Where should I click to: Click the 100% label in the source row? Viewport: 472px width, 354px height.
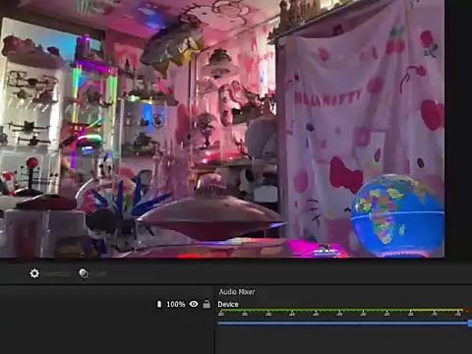[176, 304]
